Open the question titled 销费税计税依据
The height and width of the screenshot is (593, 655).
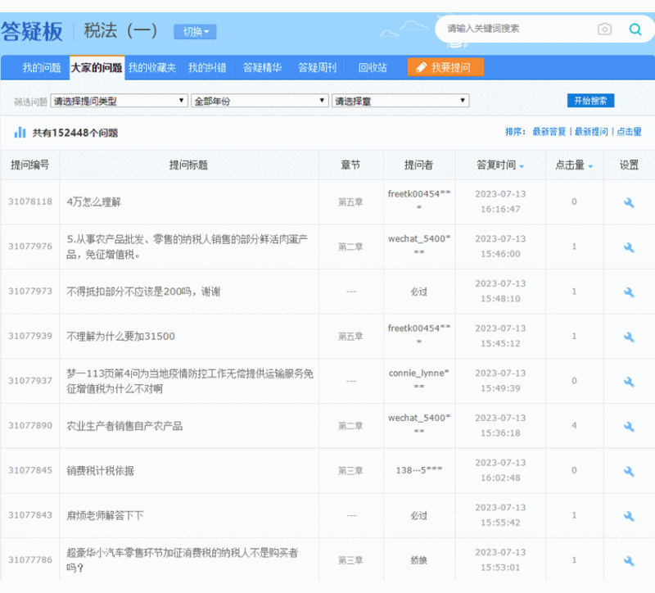[x=100, y=470]
